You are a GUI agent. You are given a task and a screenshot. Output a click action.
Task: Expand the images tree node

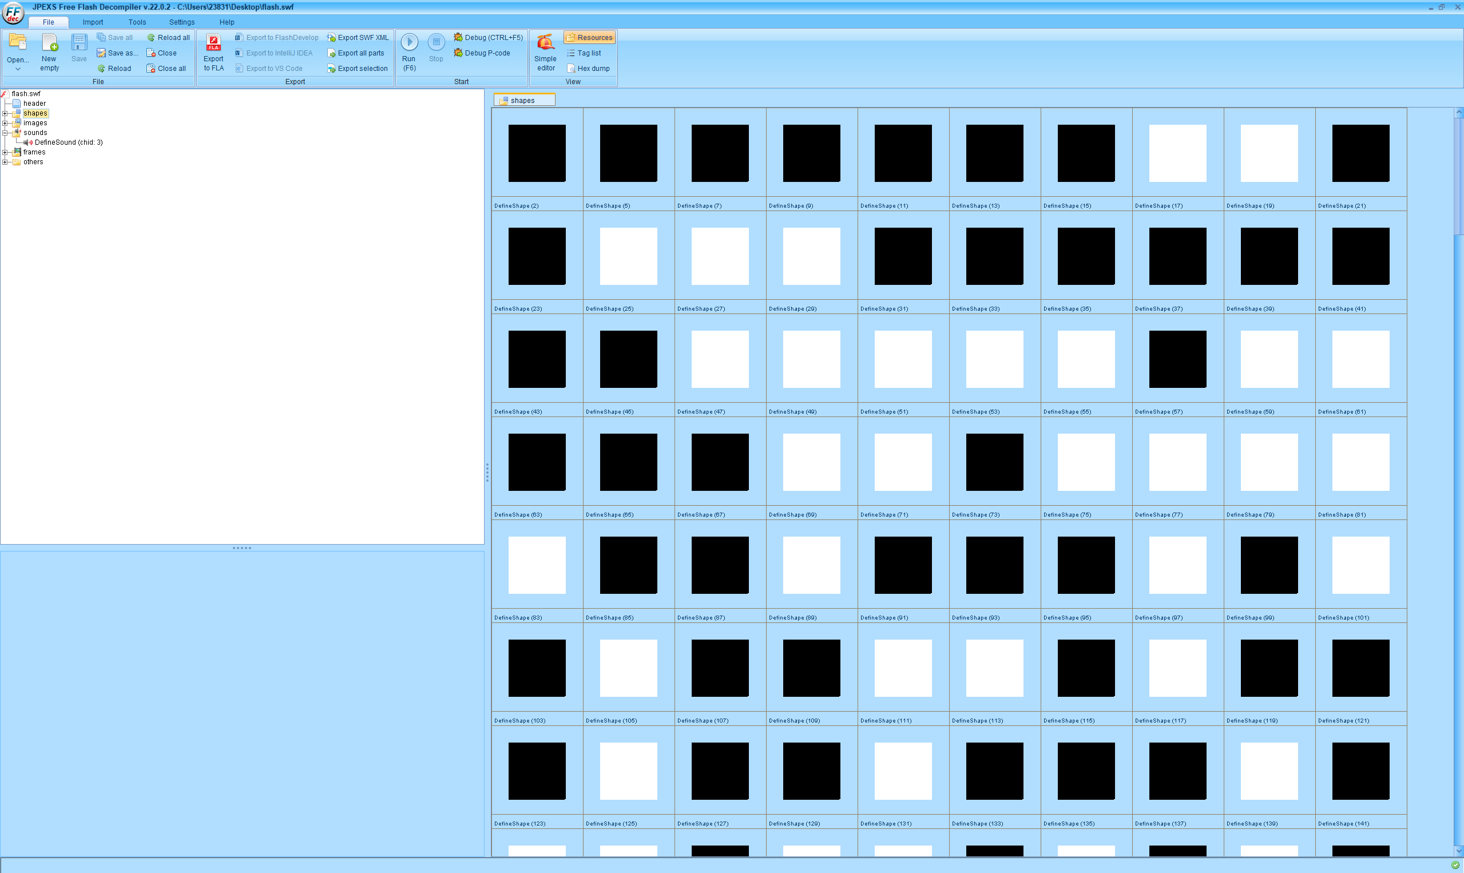[5, 123]
